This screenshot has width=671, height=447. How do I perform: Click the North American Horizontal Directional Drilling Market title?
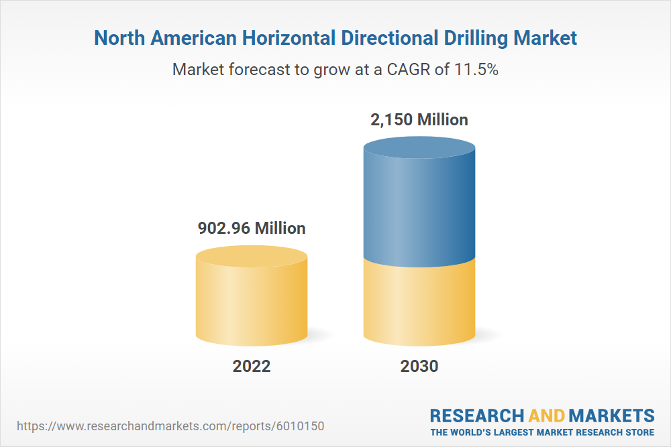335,38
